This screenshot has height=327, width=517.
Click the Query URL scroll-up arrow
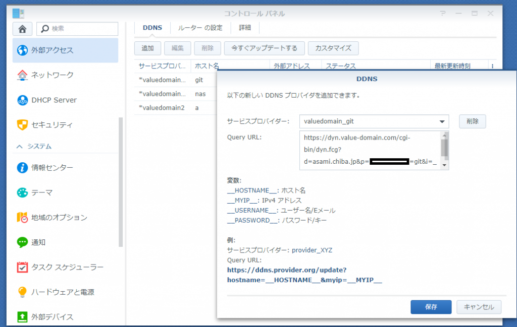(444, 135)
